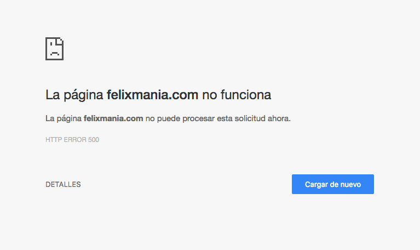
Task: Select the HTTP ERROR 500 text
Action: (x=72, y=140)
